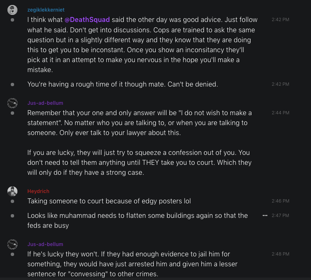Click dot beside the 'You're having a rough time' message
Viewport: 311px width, 280px height.
coord(12,84)
